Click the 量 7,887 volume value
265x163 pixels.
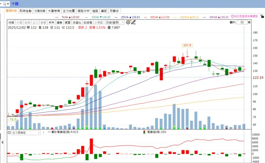pos(114,28)
